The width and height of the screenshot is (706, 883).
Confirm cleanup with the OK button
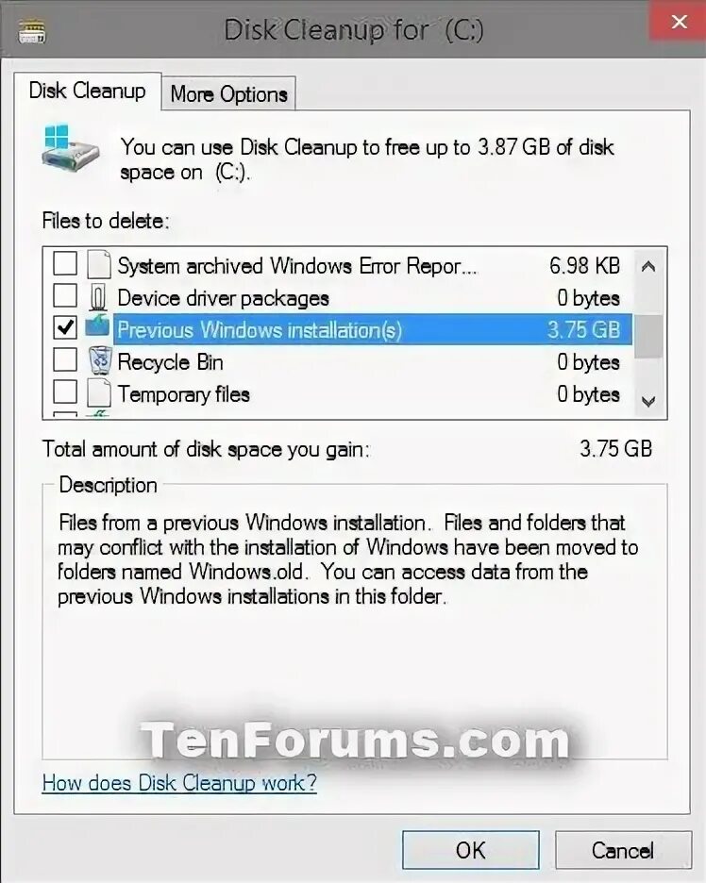470,850
